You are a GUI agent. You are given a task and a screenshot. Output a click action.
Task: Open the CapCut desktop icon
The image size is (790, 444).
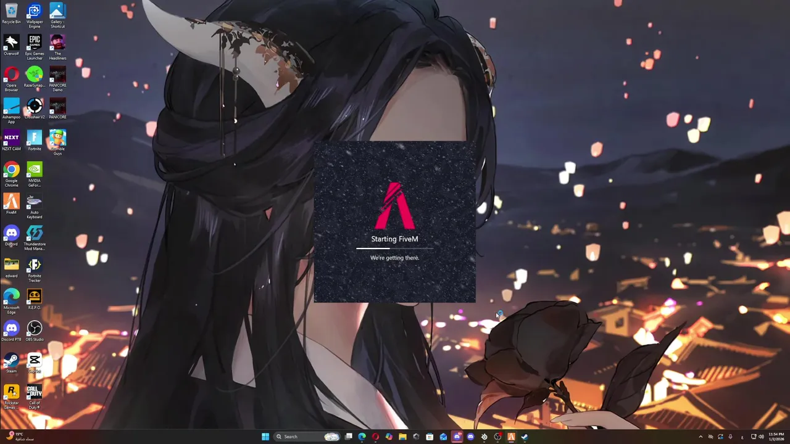[35, 363]
